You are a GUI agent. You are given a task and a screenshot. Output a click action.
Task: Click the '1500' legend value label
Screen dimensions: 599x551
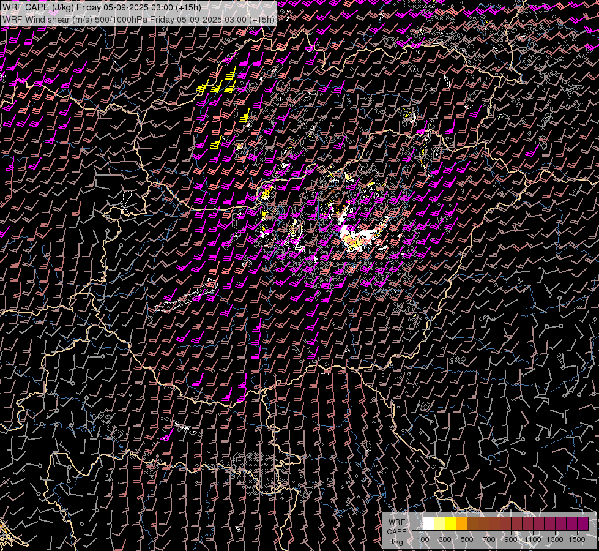(577, 539)
